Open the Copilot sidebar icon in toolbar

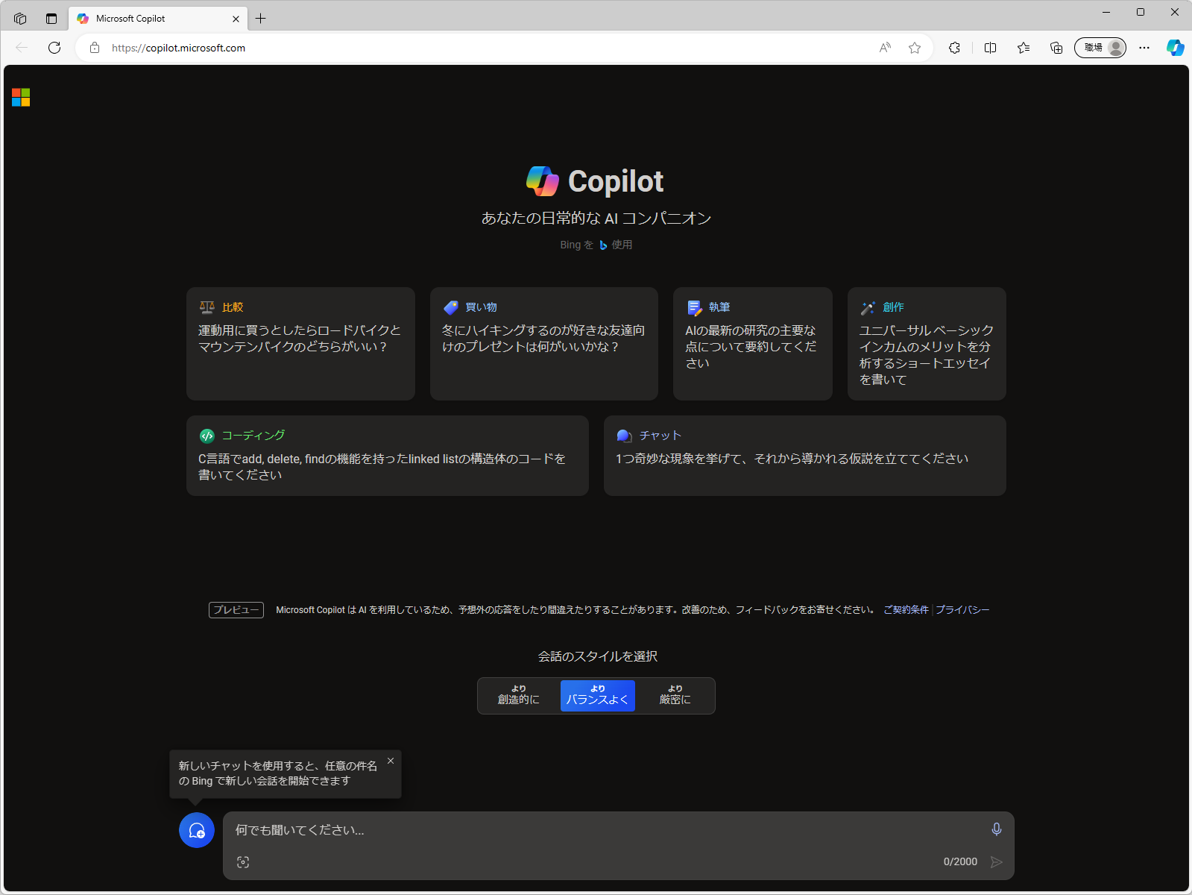pyautogui.click(x=1175, y=48)
